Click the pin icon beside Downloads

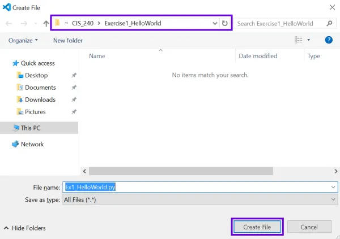tap(74, 99)
